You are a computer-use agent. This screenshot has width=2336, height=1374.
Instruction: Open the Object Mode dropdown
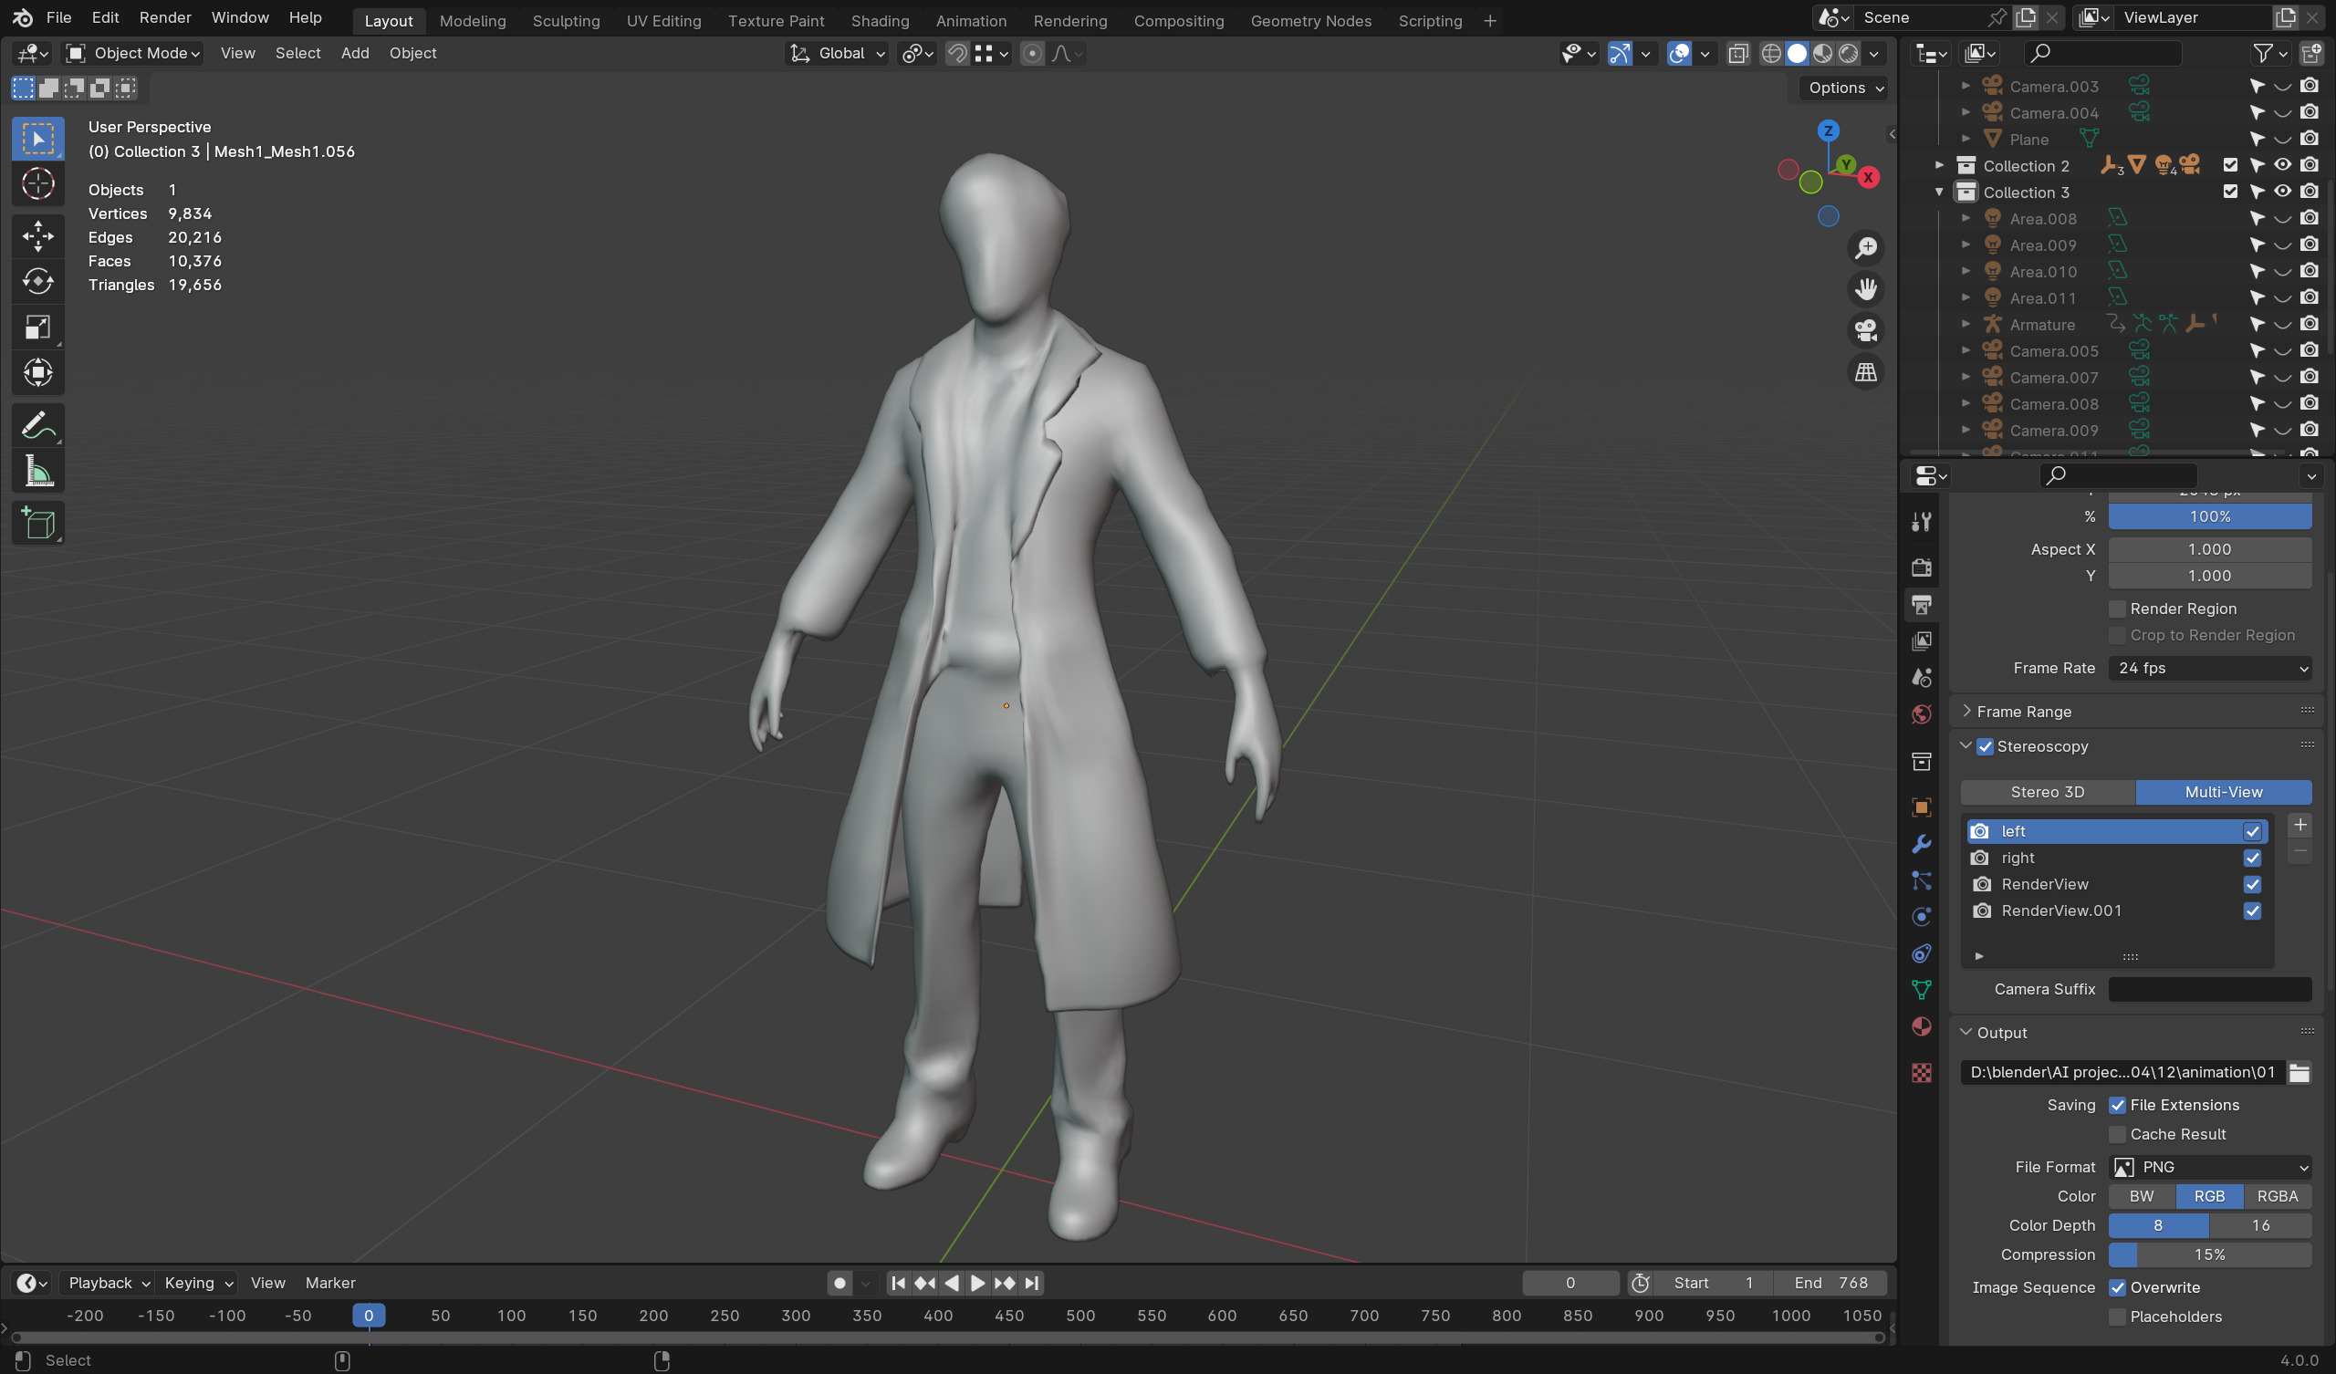pyautogui.click(x=133, y=54)
